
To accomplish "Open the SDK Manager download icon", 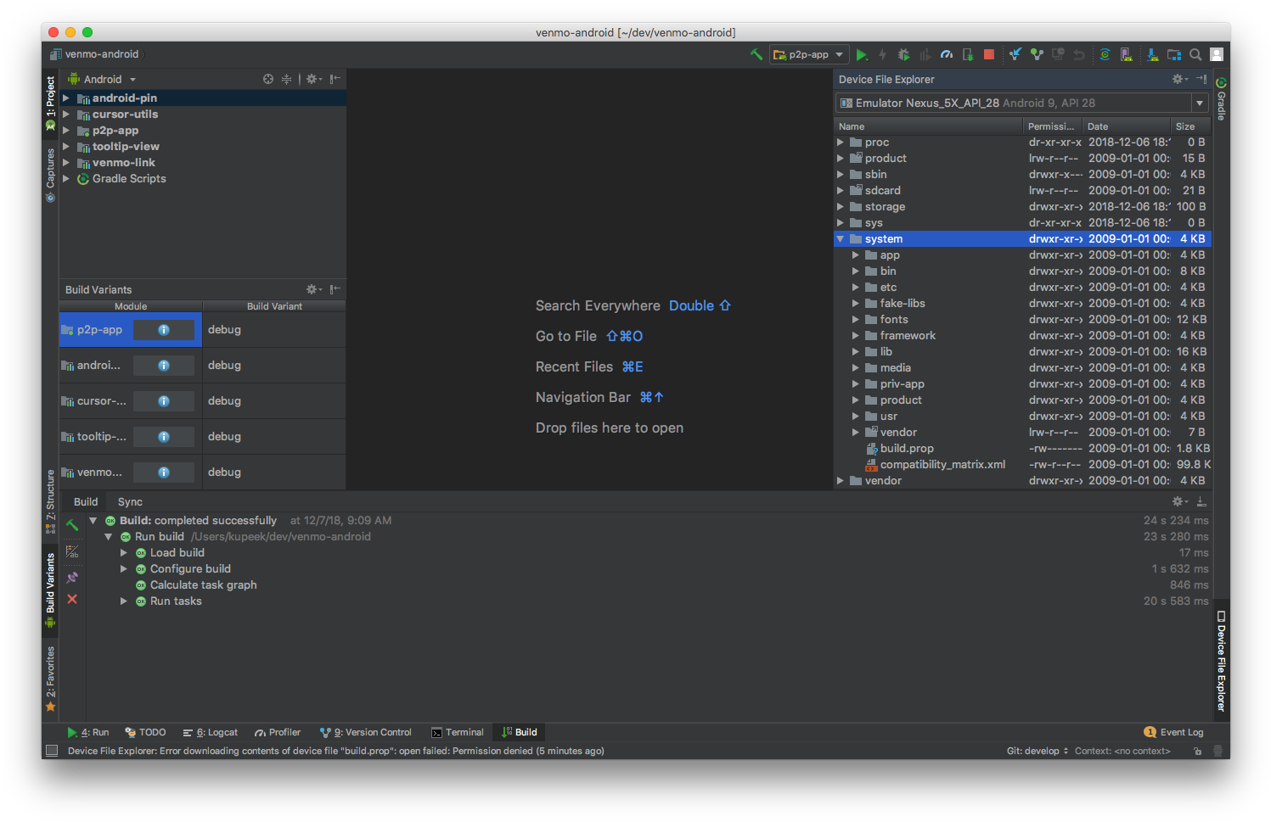I will pos(1152,54).
